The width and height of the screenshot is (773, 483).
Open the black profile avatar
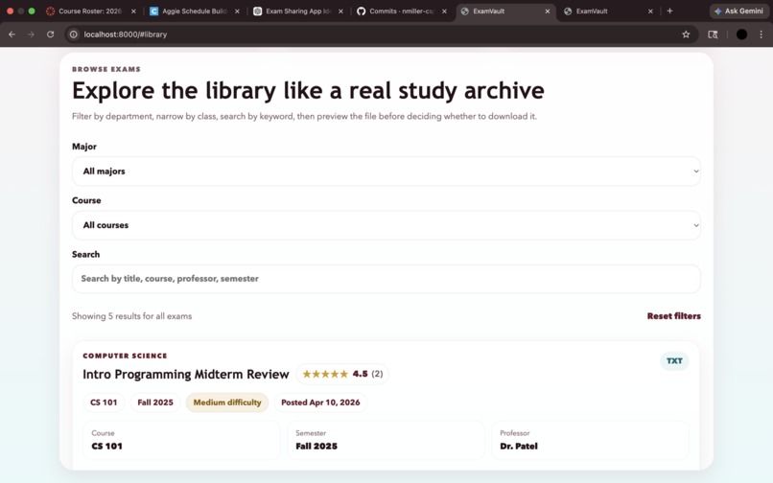(741, 34)
